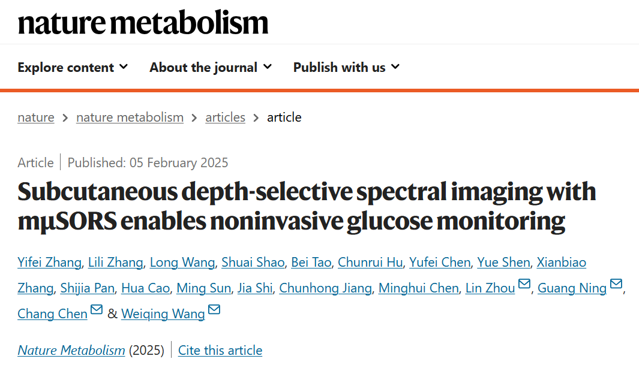This screenshot has width=639, height=365.
Task: View author Shuai Shao's details
Action: (x=253, y=263)
